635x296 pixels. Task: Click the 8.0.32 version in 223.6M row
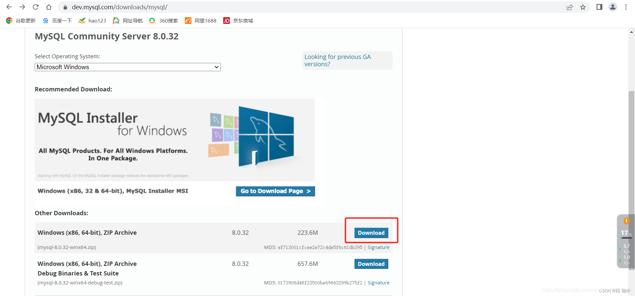tap(240, 233)
